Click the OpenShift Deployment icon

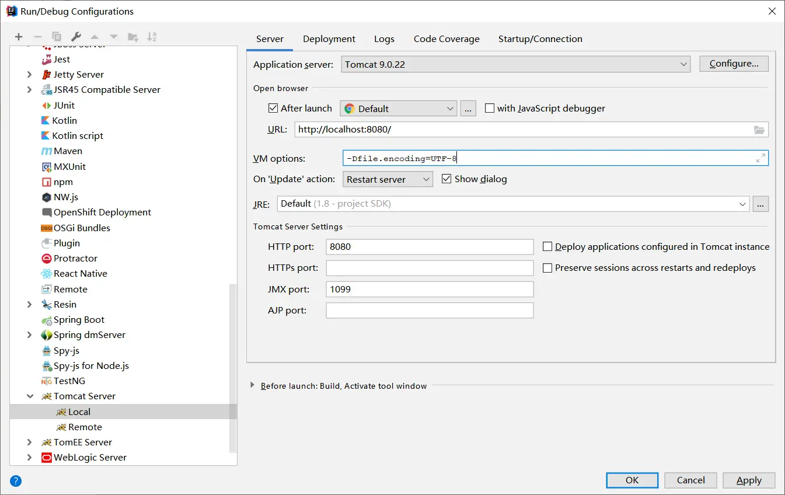47,212
